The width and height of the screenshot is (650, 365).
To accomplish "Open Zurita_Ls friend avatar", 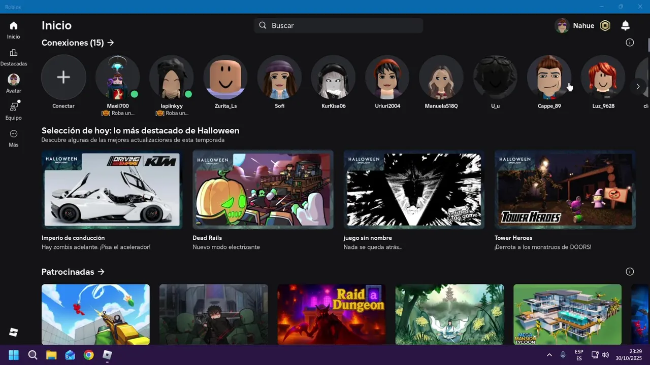I will 225,78.
